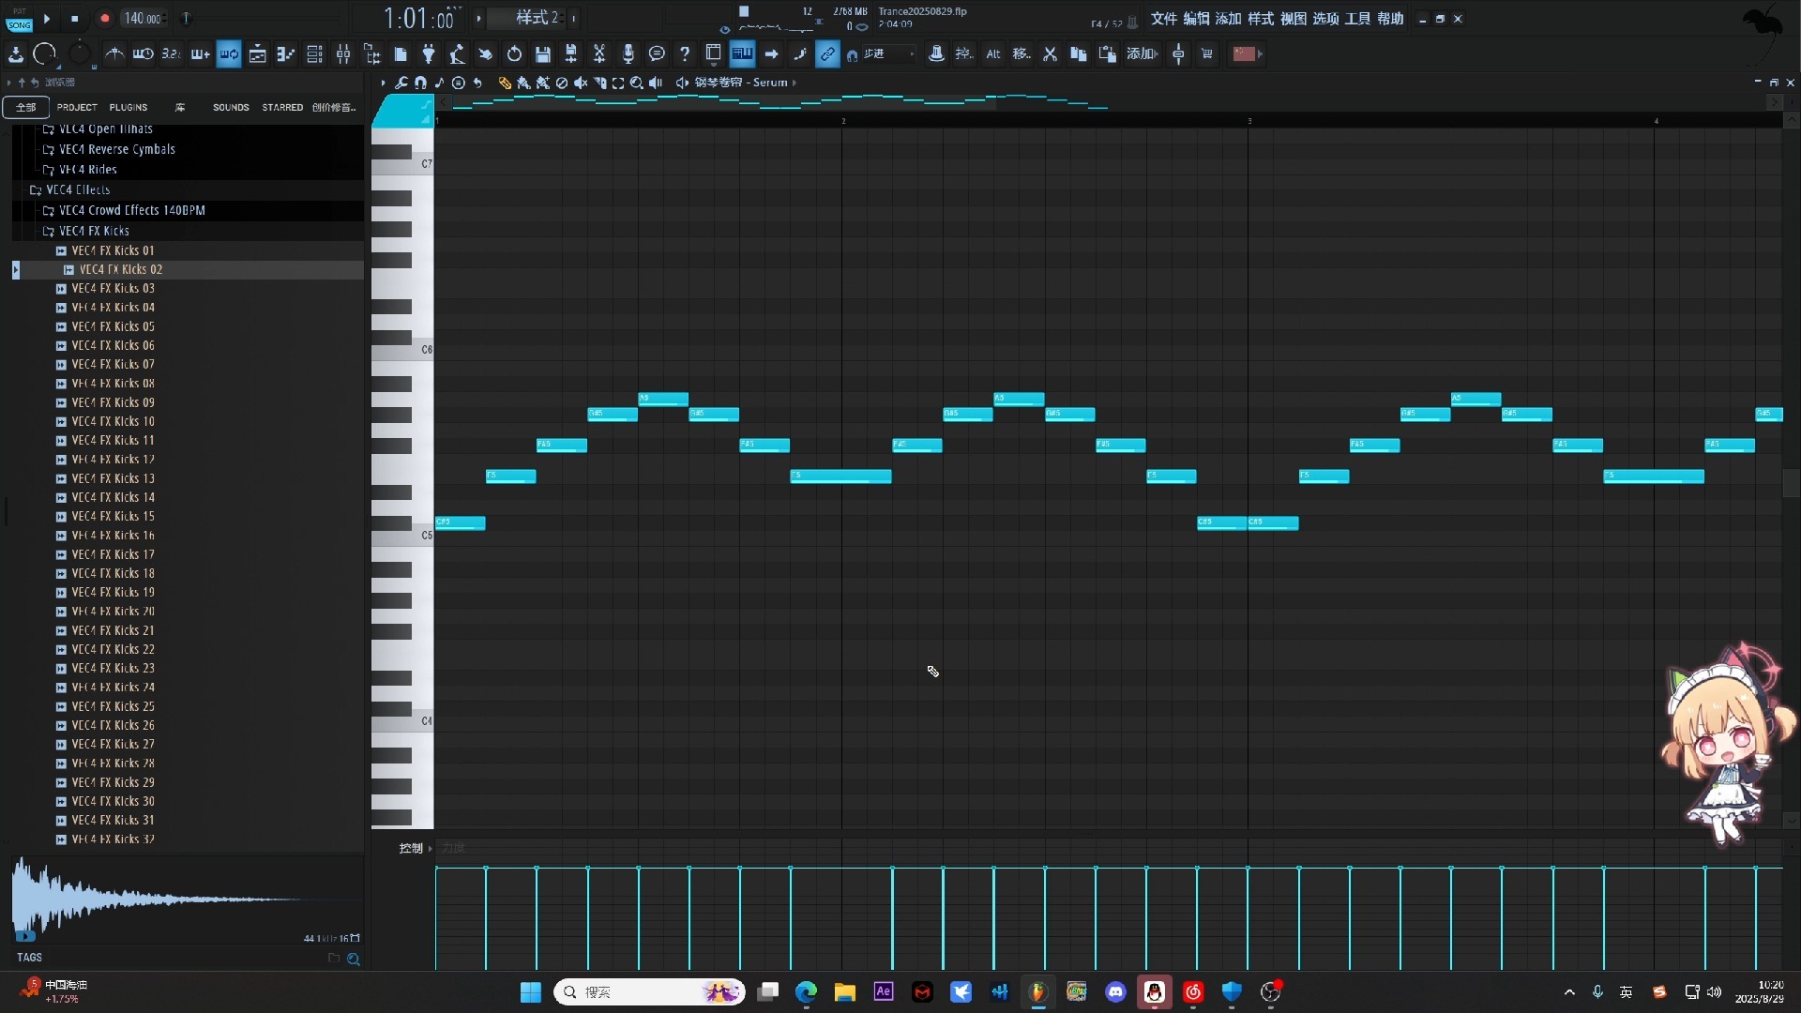Open the 步进 snap dropdown
The width and height of the screenshot is (1801, 1013).
886,54
